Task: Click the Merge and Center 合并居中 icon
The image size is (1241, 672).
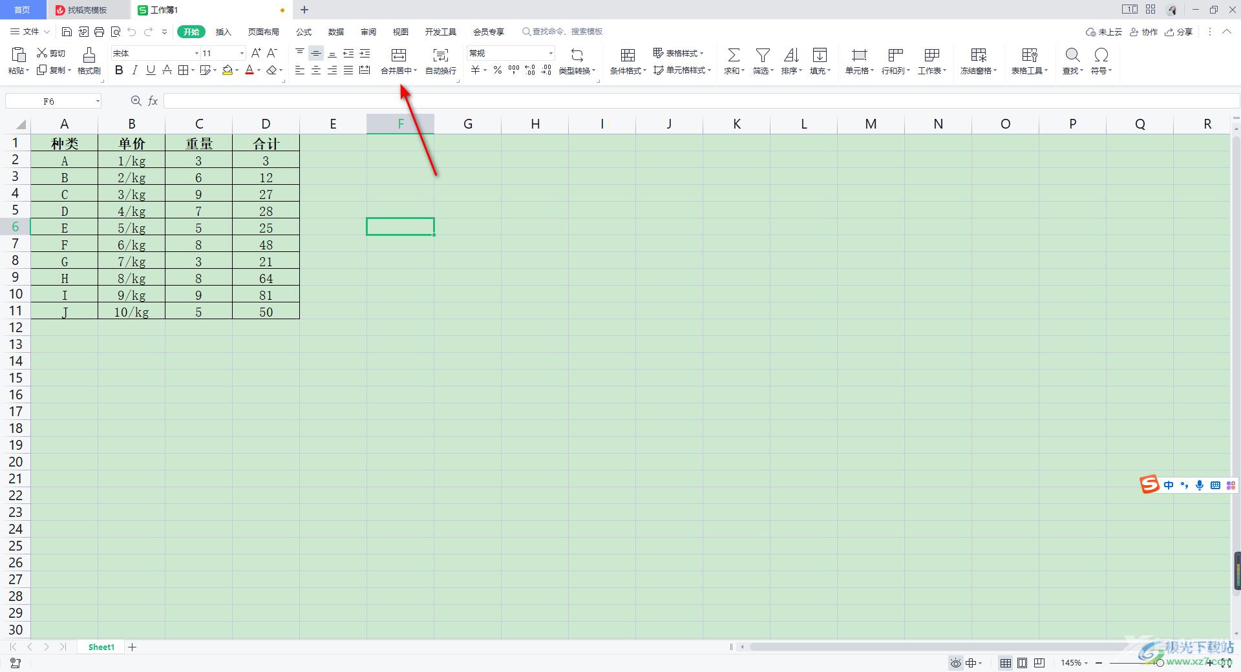Action: (x=399, y=55)
